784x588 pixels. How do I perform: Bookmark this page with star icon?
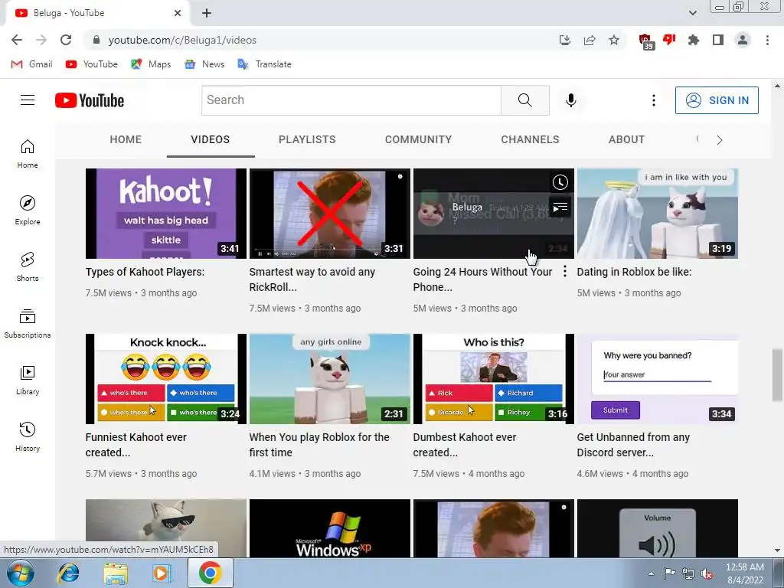(614, 40)
